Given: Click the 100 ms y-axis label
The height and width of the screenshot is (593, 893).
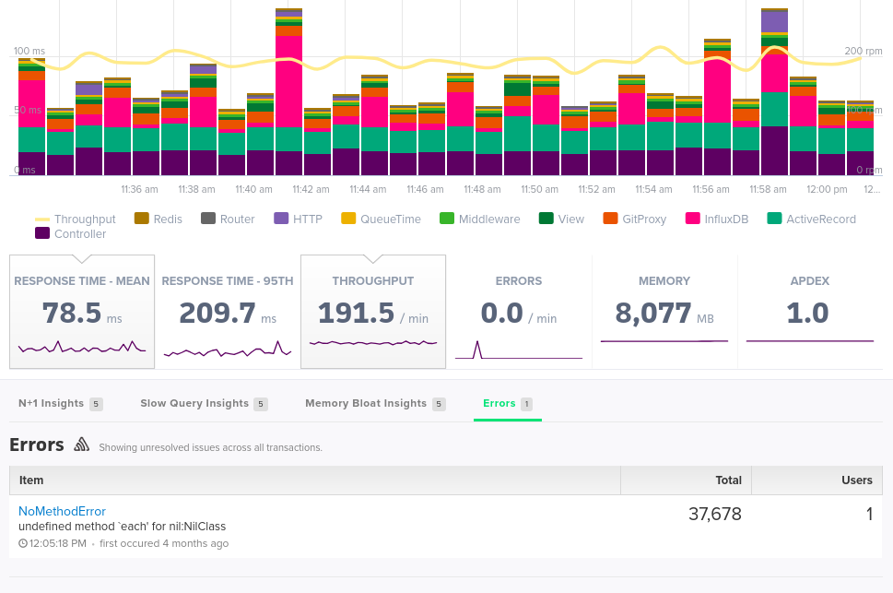Looking at the screenshot, I should 29,52.
